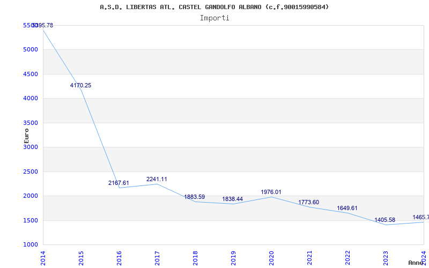This screenshot has width=429, height=268.
Task: Click the x-axis year 2019
Action: (x=233, y=258)
